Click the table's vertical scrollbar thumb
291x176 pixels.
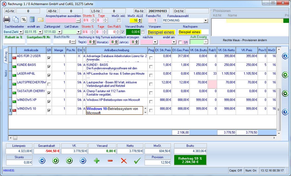point(278,110)
